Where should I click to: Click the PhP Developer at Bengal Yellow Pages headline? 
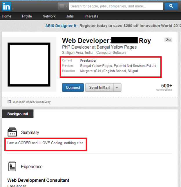(x=99, y=47)
